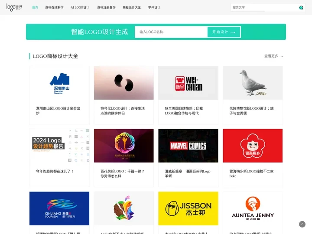Open the 2024 Logo trend report thumbnail

[x=59, y=146]
